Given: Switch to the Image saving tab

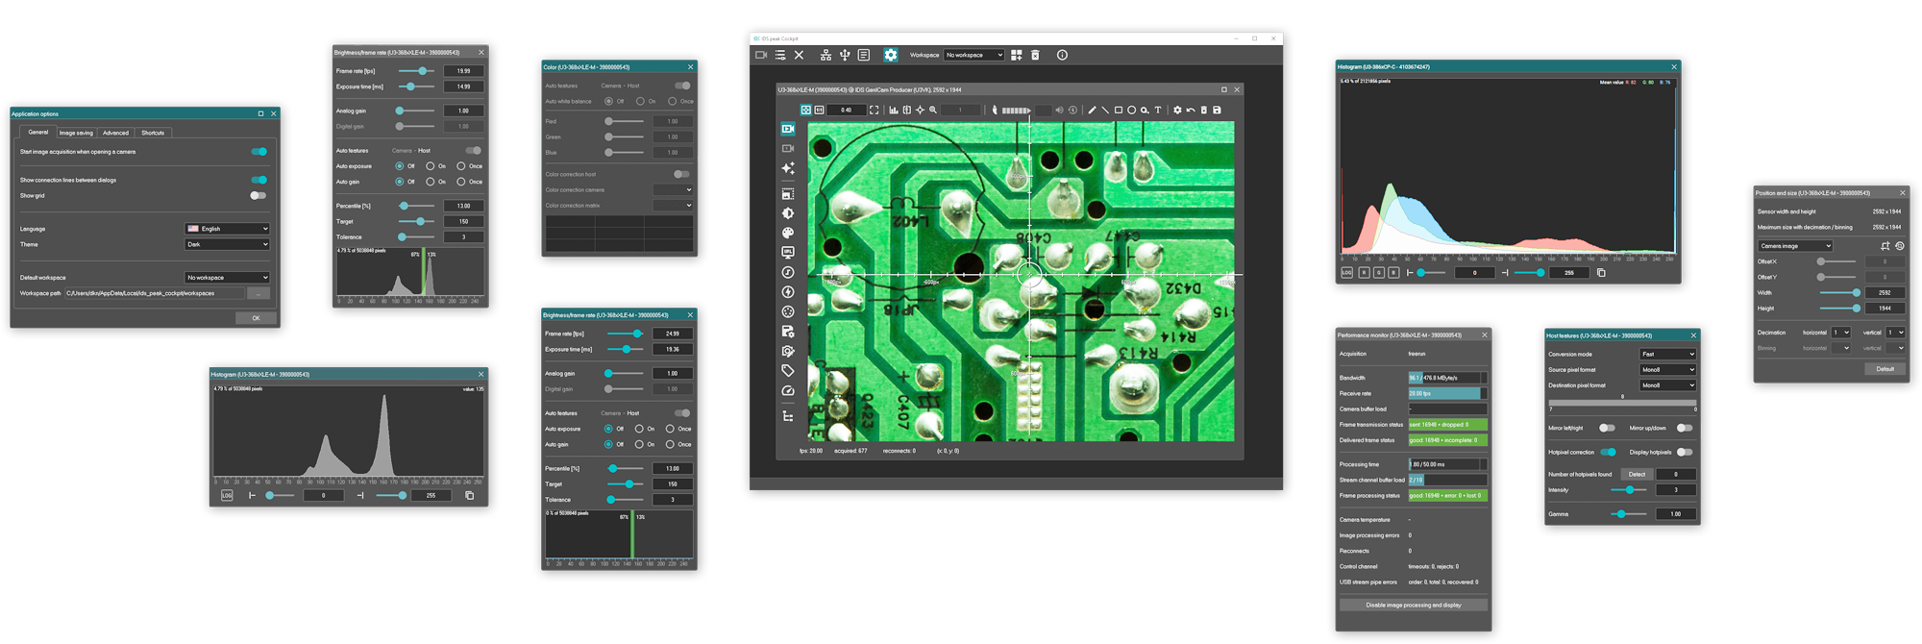Looking at the screenshot, I should (76, 133).
